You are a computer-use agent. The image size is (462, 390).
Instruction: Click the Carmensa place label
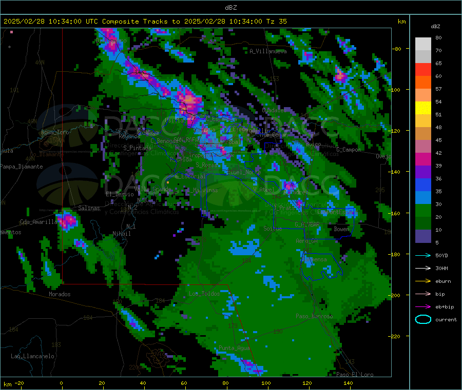click(314, 260)
